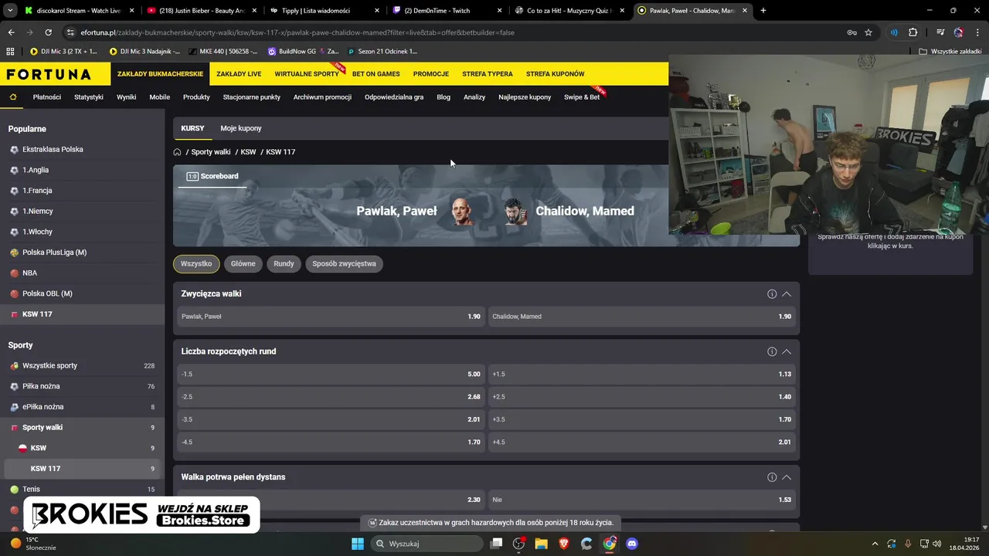Select ePiłka nożna in the sidebar
Image resolution: width=989 pixels, height=556 pixels.
82,407
